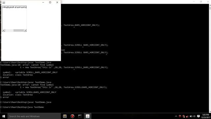
Task: Minimize the Java TextDemo window
Action: coord(43,2)
